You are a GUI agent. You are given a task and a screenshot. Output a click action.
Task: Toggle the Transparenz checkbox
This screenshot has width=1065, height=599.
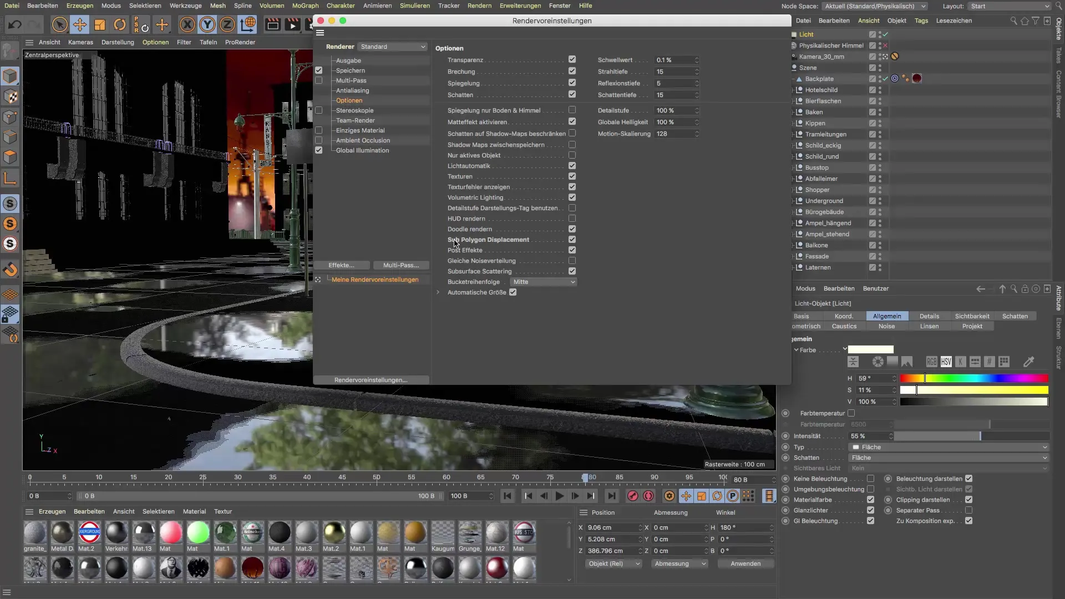click(572, 59)
